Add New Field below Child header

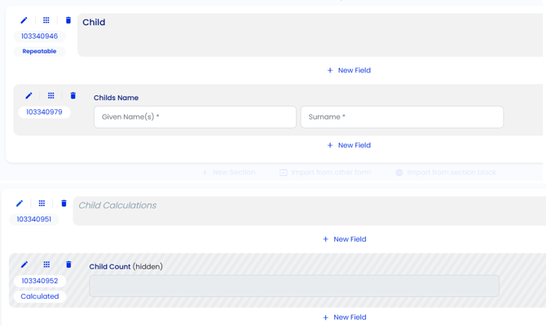349,70
